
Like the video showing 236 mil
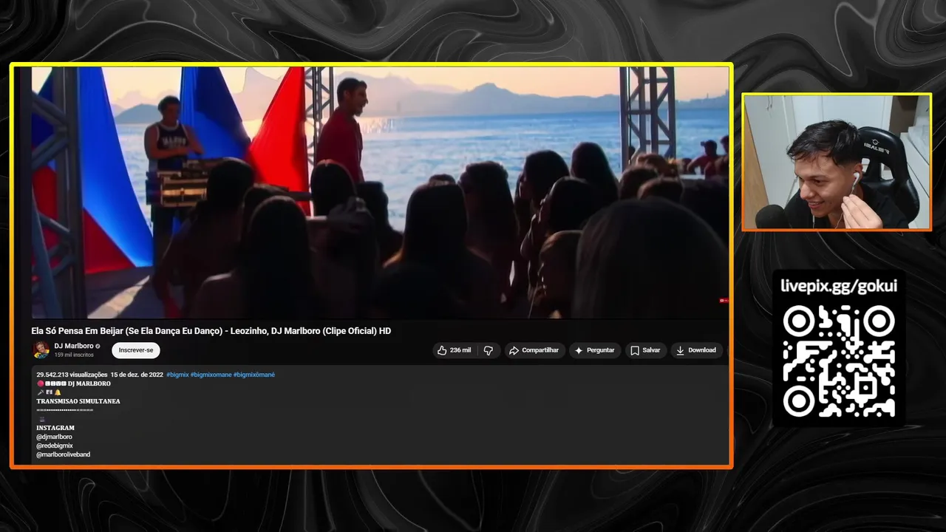click(x=454, y=350)
